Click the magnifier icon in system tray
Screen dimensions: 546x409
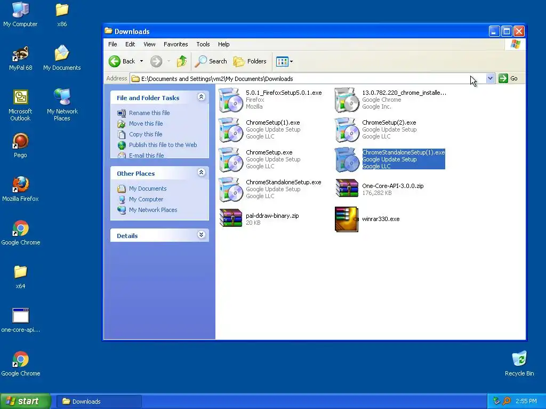507,401
